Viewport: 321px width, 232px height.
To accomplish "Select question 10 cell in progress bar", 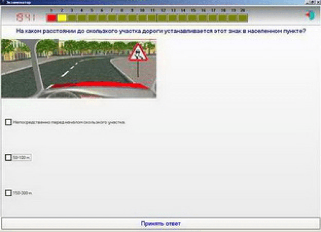I will coord(142,18).
